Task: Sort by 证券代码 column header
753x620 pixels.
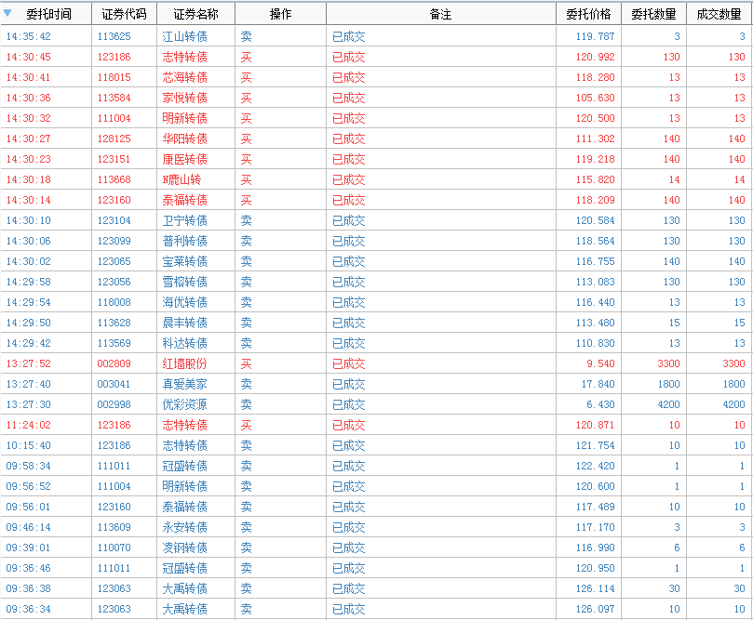Action: click(124, 14)
